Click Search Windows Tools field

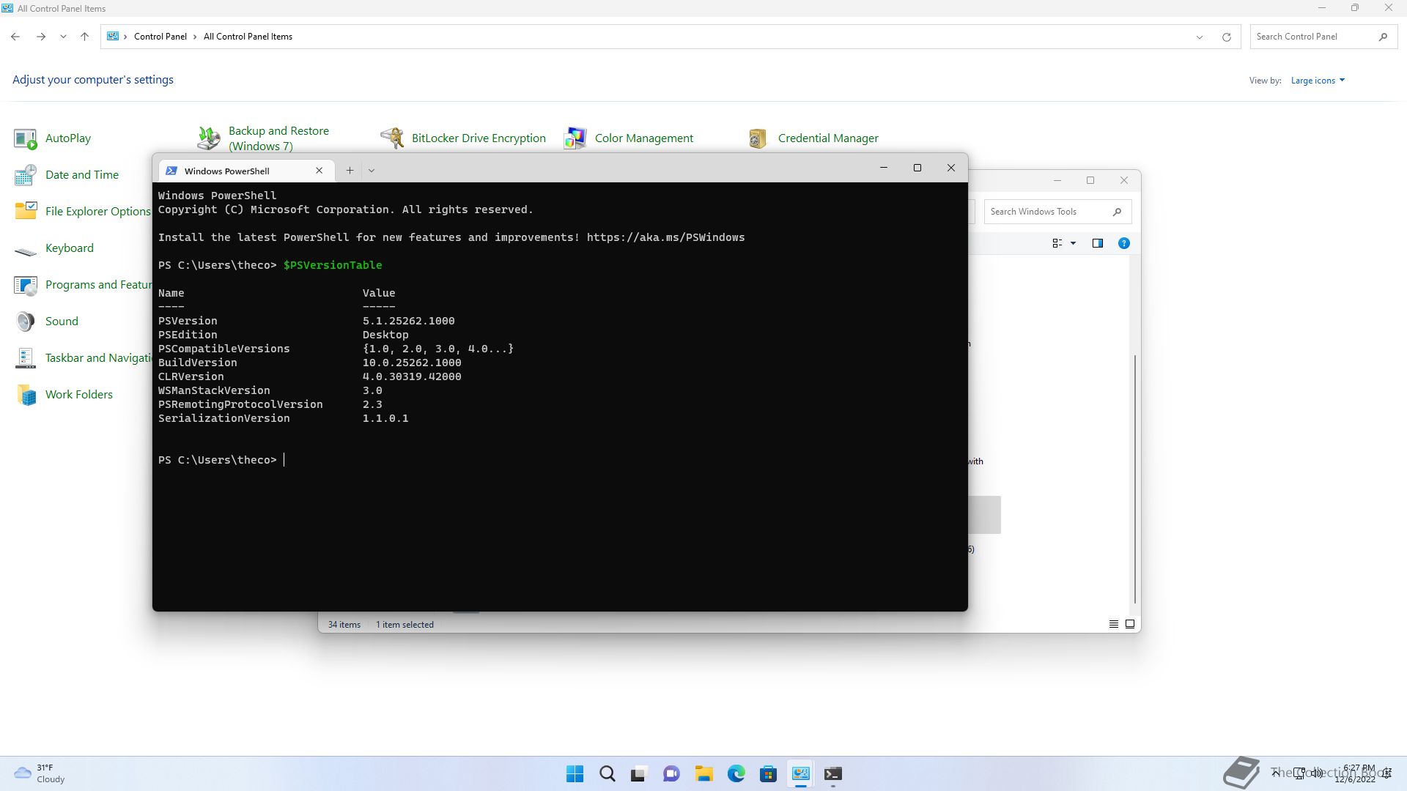(1057, 212)
